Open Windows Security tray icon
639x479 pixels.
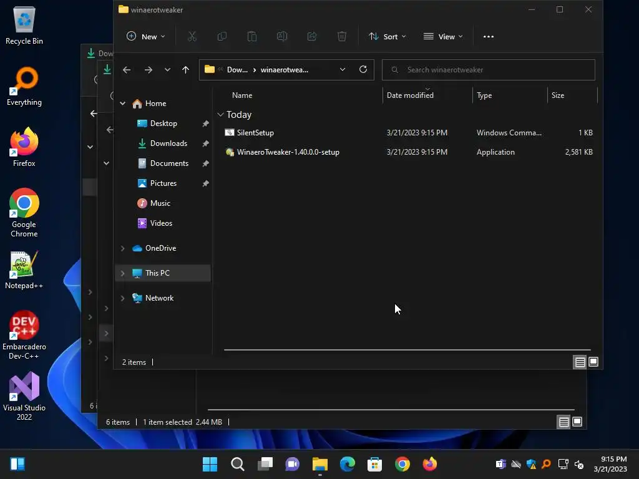(531, 464)
